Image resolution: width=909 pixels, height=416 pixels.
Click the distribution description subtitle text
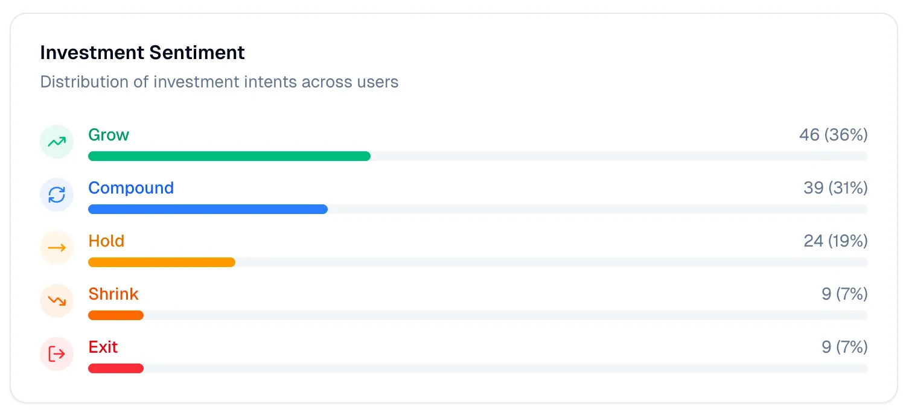coord(219,82)
